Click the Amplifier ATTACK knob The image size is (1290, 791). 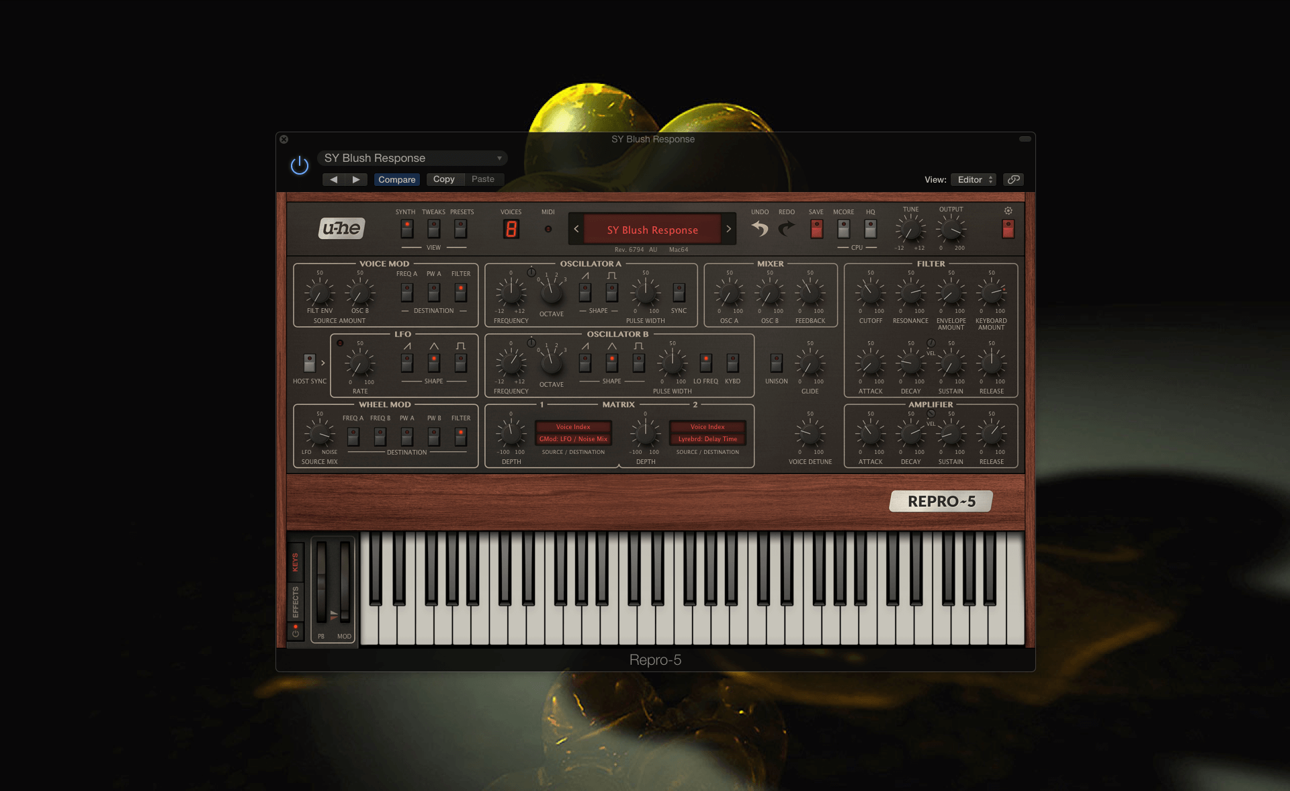coord(870,434)
